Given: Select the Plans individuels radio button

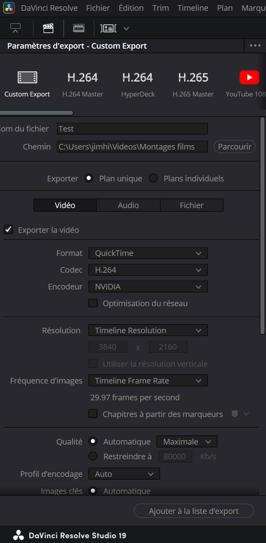Looking at the screenshot, I should (x=153, y=178).
